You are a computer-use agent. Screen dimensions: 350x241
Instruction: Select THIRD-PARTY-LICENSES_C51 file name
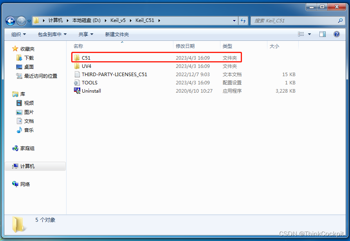click(114, 75)
